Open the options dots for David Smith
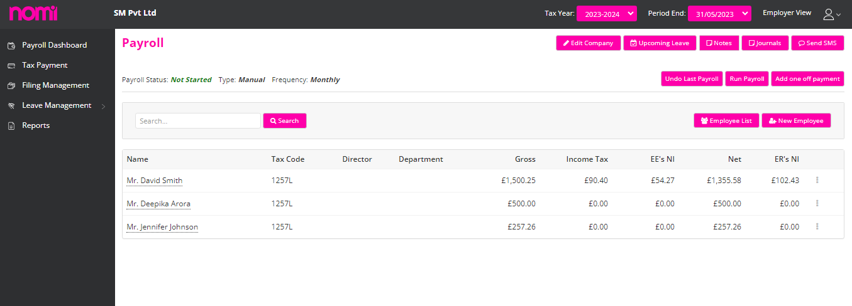Viewport: 852px width, 306px height. (x=817, y=180)
